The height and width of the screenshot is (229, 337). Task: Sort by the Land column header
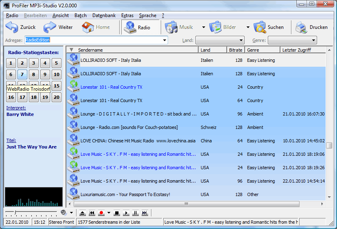[212, 50]
